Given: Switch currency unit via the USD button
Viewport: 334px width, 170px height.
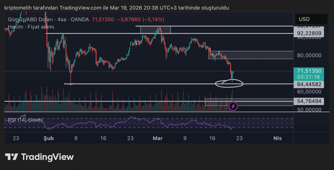Looking at the screenshot, I should tap(311, 19).
